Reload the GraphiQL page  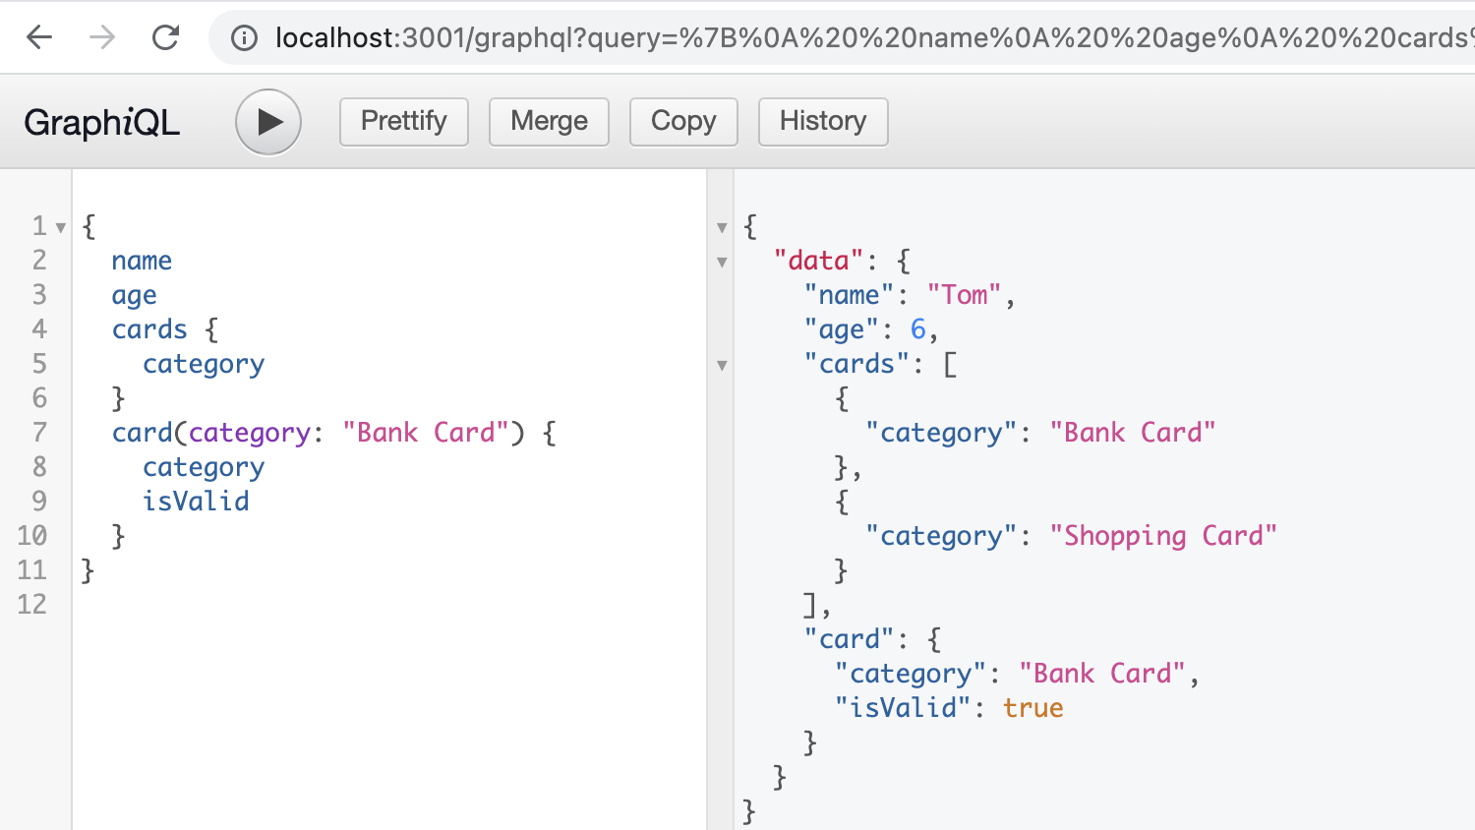(167, 36)
